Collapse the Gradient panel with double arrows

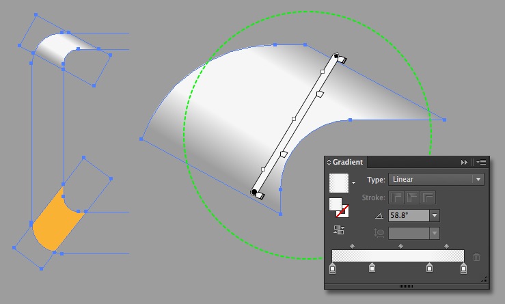pyautogui.click(x=465, y=162)
